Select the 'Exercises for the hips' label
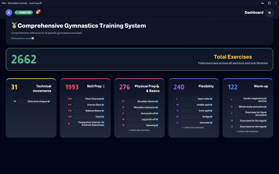This screenshot has height=174, width=279. coord(252,127)
